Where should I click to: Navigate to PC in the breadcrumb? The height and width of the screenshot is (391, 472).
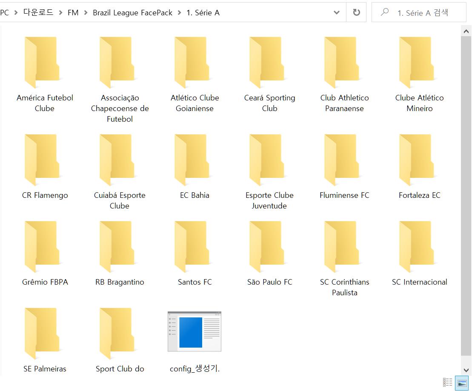(x=5, y=12)
